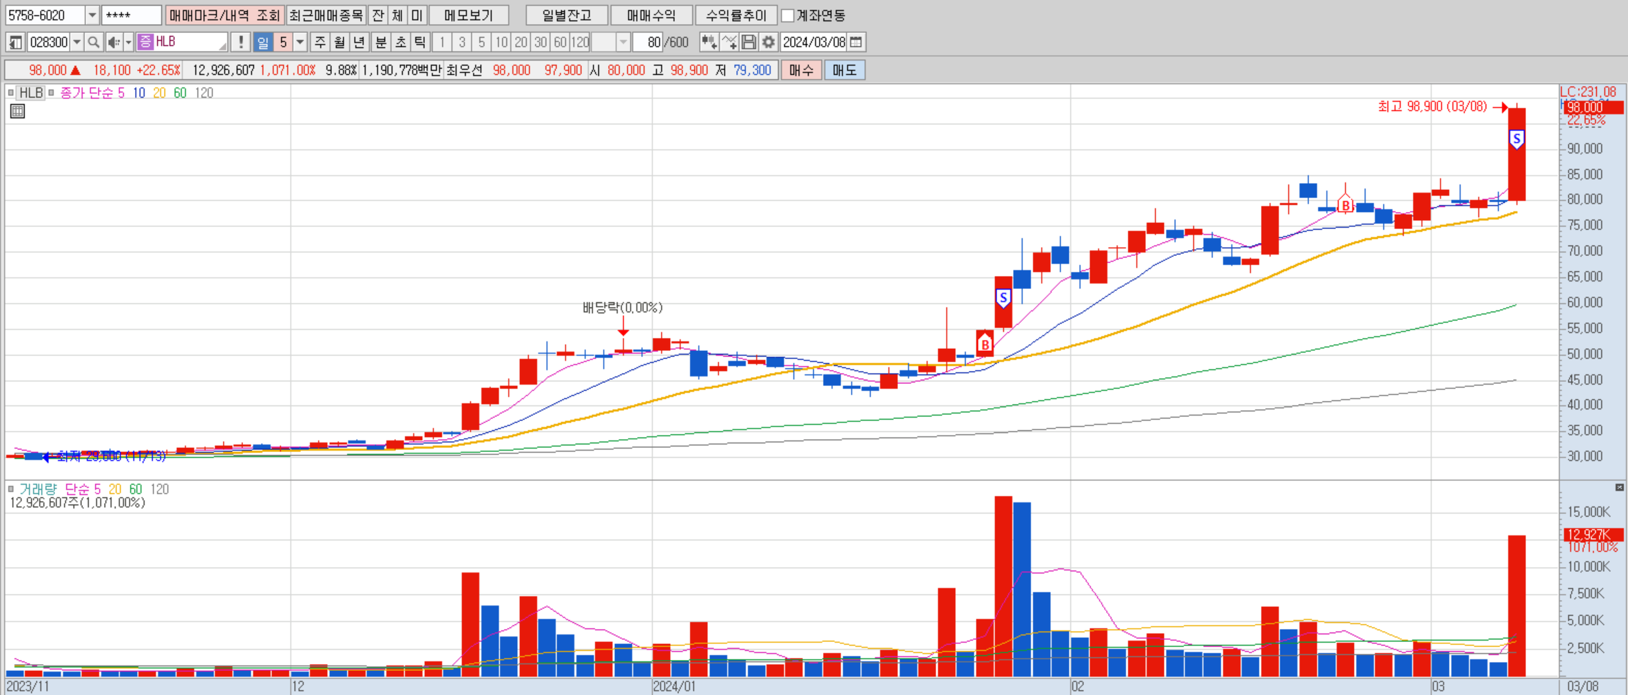
Task: Select the 틱 tick chart toggle
Action: point(419,43)
